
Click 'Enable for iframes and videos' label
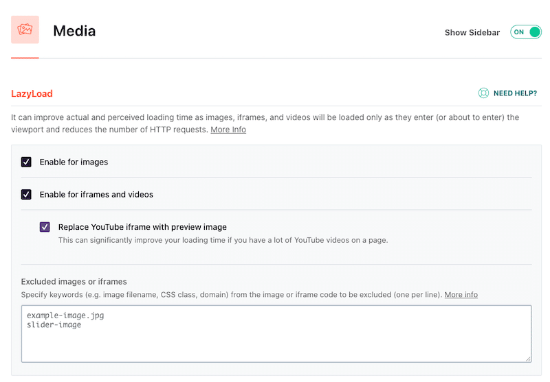[96, 194]
